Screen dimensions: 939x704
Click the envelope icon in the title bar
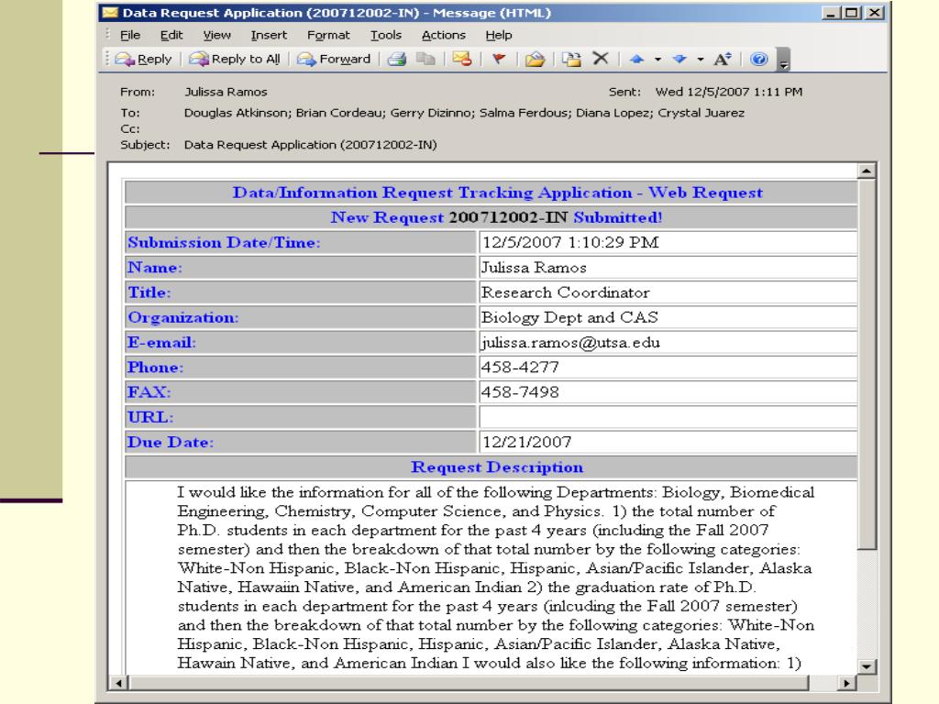click(110, 13)
